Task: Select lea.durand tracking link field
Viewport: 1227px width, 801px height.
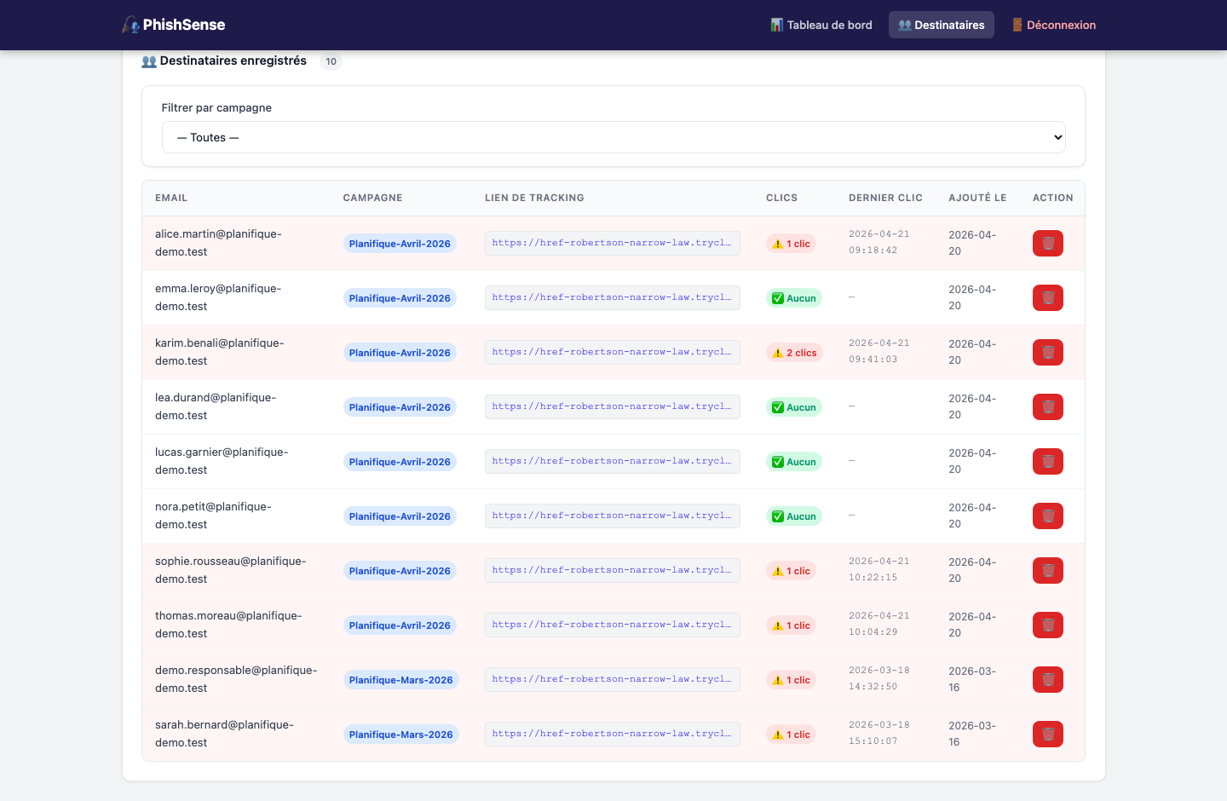Action: (x=613, y=406)
